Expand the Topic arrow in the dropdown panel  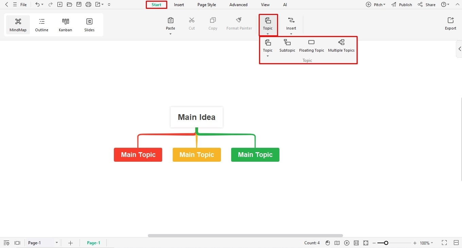tap(268, 56)
